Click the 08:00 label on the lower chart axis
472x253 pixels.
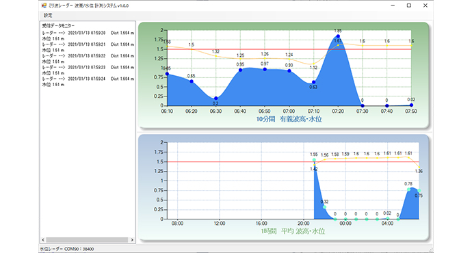click(x=177, y=224)
